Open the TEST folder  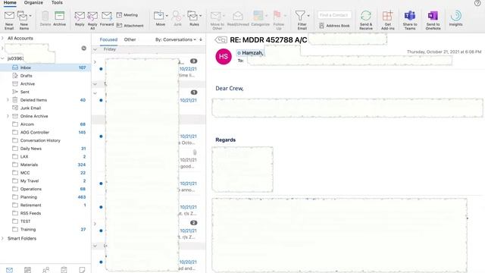coord(45,221)
